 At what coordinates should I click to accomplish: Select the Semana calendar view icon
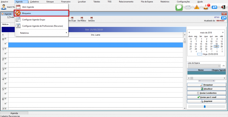click(91, 19)
